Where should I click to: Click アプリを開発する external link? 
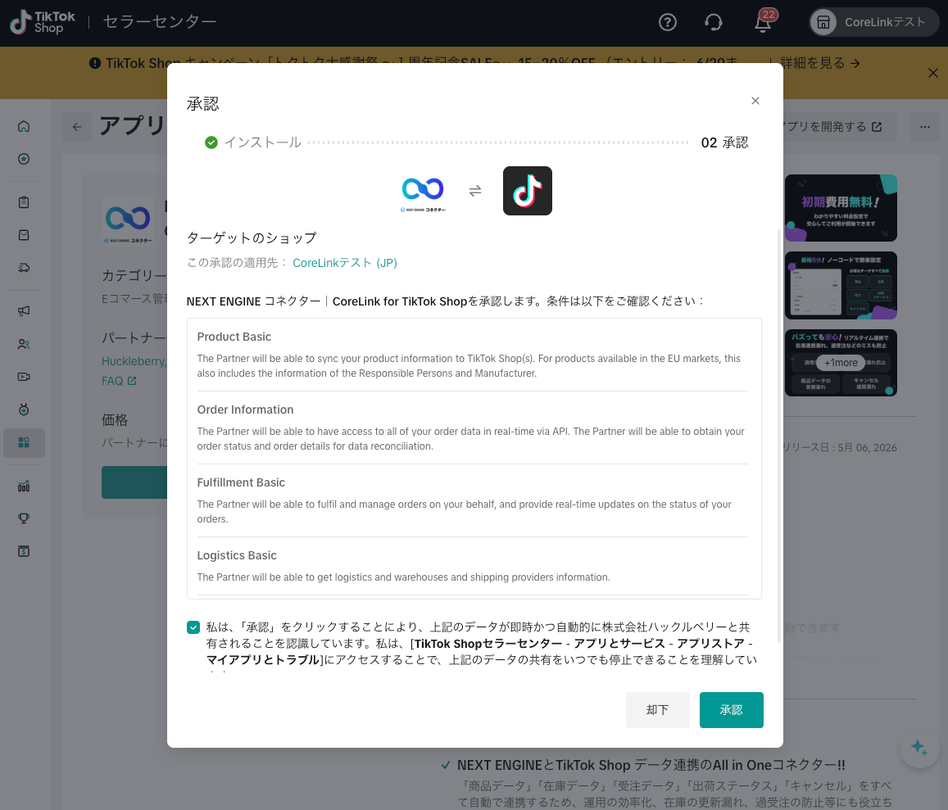[x=833, y=126]
